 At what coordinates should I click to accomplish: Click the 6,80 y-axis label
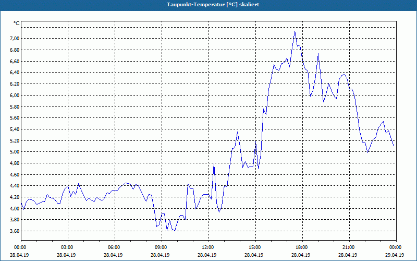pos(15,50)
